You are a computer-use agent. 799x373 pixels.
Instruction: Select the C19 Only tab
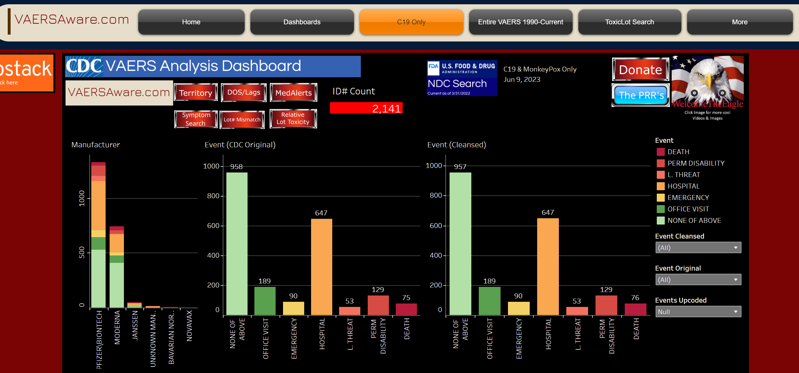tap(411, 22)
